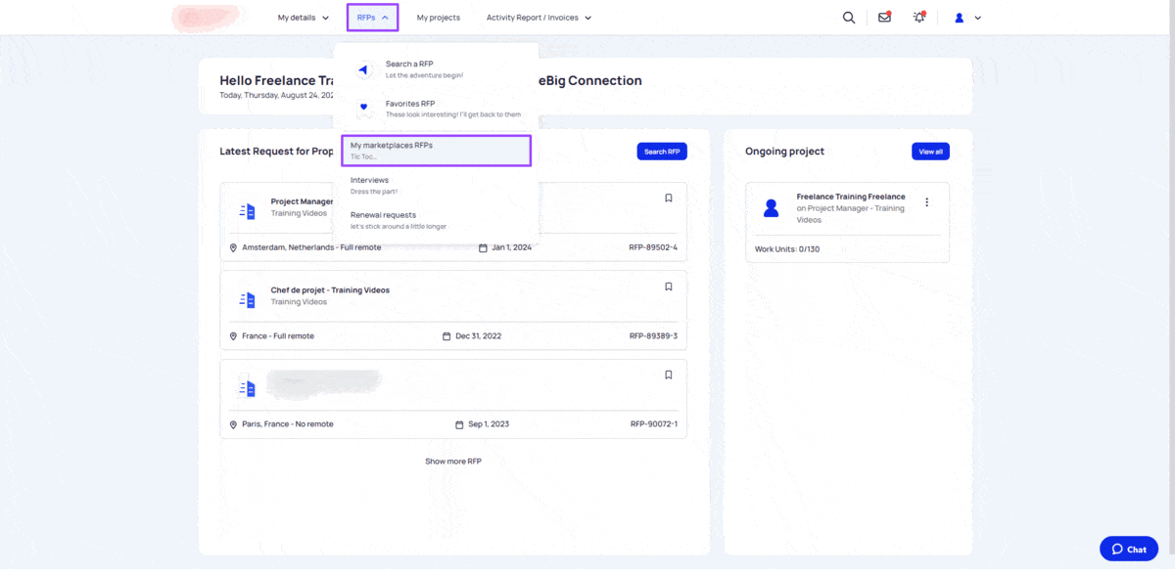Click the France - Full remote location

coord(278,336)
